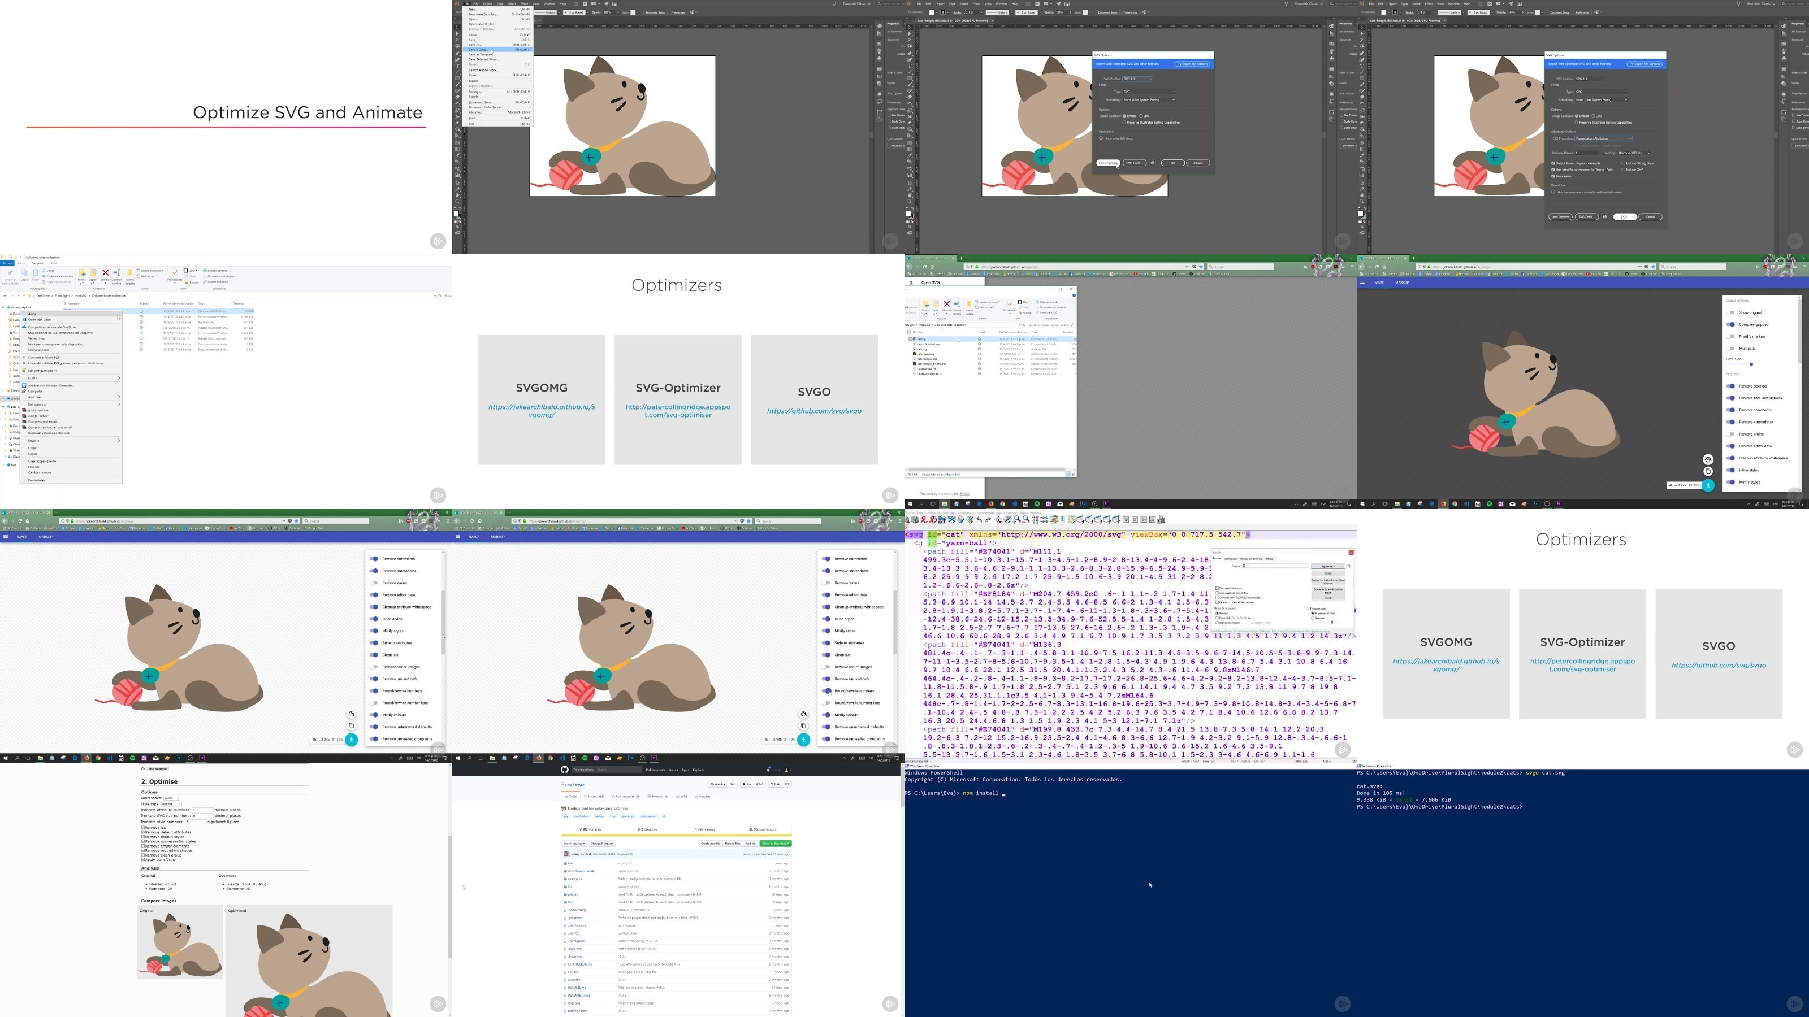Select the Pen tool beside the open File menu
1809x1017 pixels.
tap(457, 54)
